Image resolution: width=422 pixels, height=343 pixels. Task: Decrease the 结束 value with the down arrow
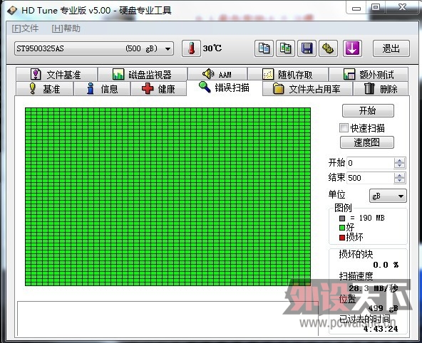(x=399, y=180)
